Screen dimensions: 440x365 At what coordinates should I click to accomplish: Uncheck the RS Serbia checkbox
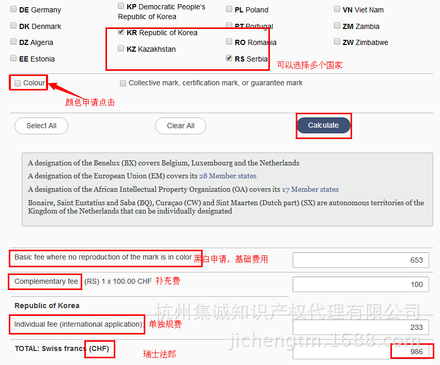229,58
